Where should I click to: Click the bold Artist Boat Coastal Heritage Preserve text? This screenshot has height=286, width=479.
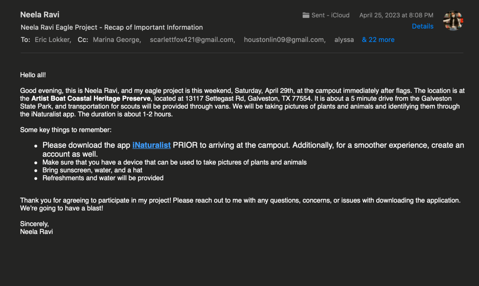(x=91, y=99)
